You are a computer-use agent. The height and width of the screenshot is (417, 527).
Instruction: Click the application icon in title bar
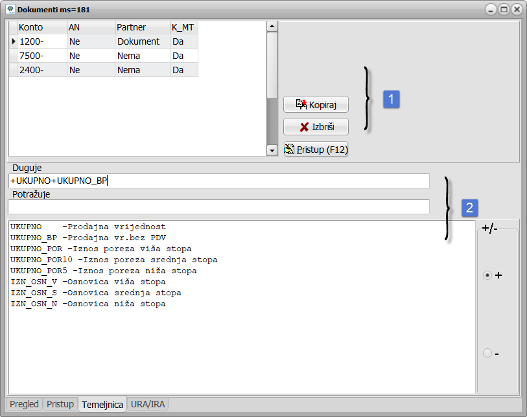click(x=10, y=10)
